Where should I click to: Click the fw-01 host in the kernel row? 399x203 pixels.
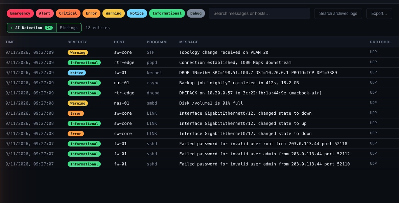[x=120, y=73]
